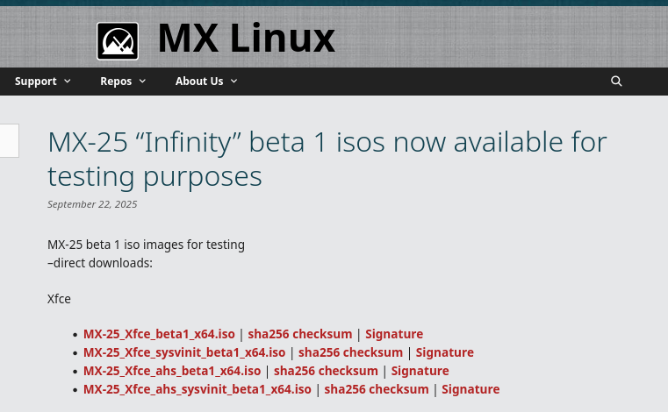Open Signature for MX-25_Xfce_sysvinit_beta1_x64.iso
Screen dimensions: 668x412
(445, 352)
